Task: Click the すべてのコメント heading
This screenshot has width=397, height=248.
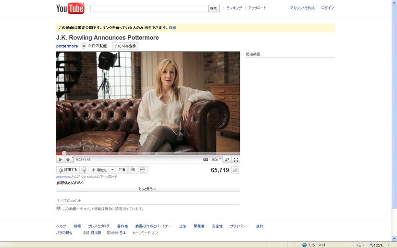Action: [69, 201]
